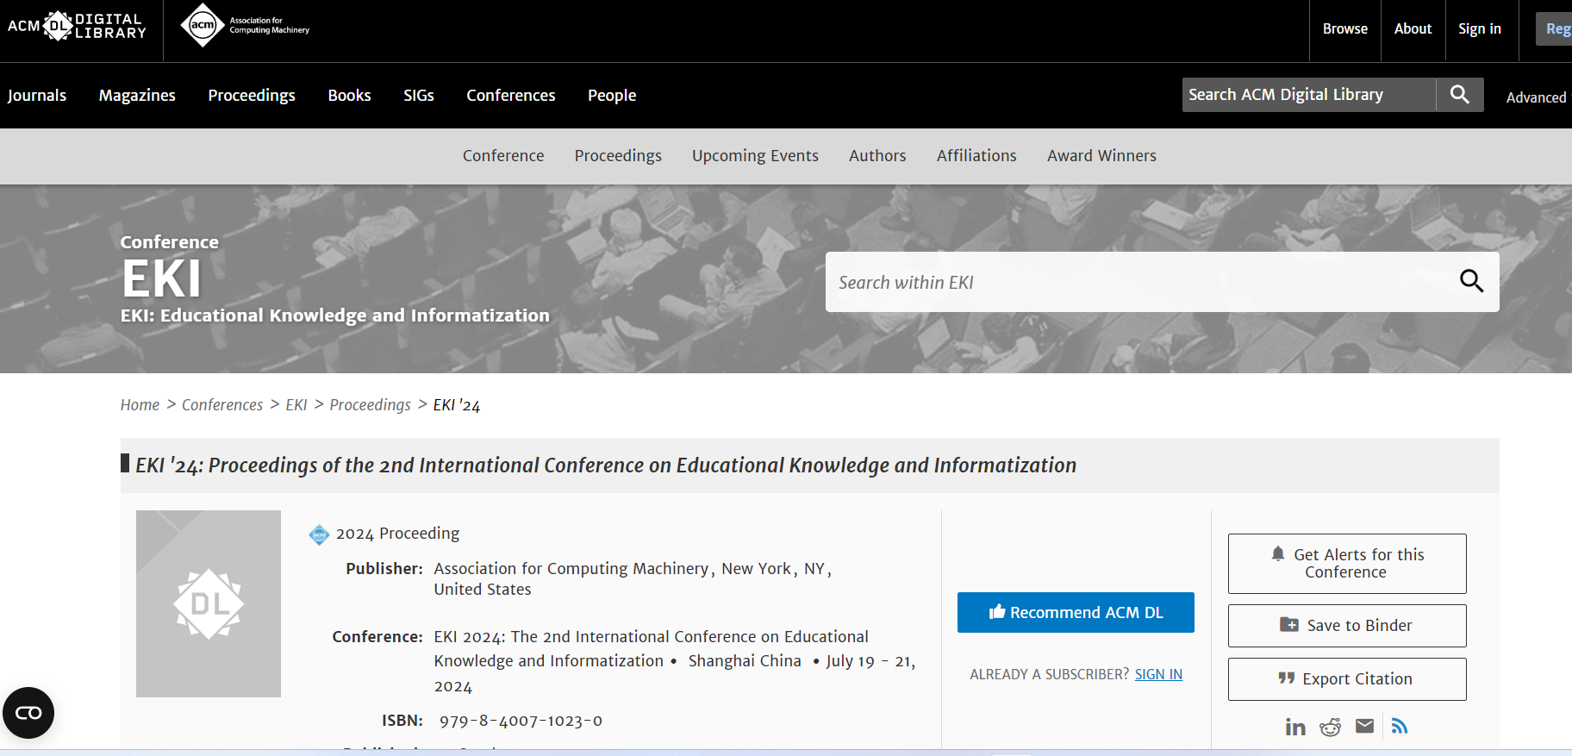Viewport: 1572px width, 756px height.
Task: Share on Reddit icon
Action: pos(1330,727)
